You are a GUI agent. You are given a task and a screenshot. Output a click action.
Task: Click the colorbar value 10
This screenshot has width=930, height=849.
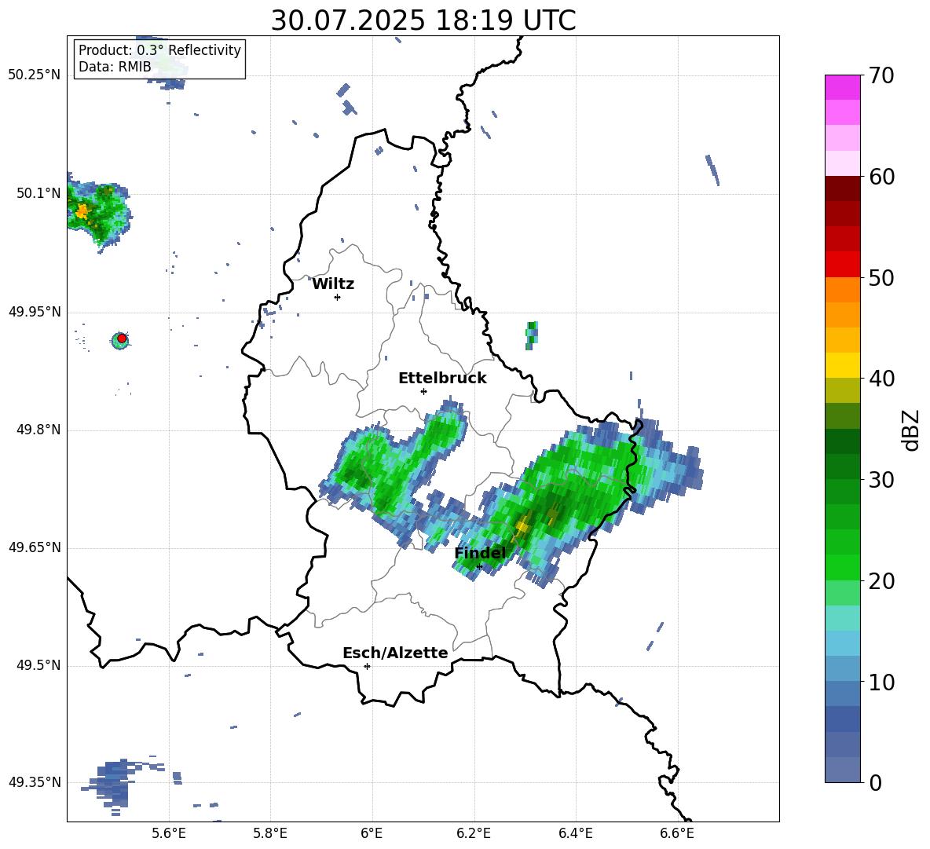tap(881, 682)
